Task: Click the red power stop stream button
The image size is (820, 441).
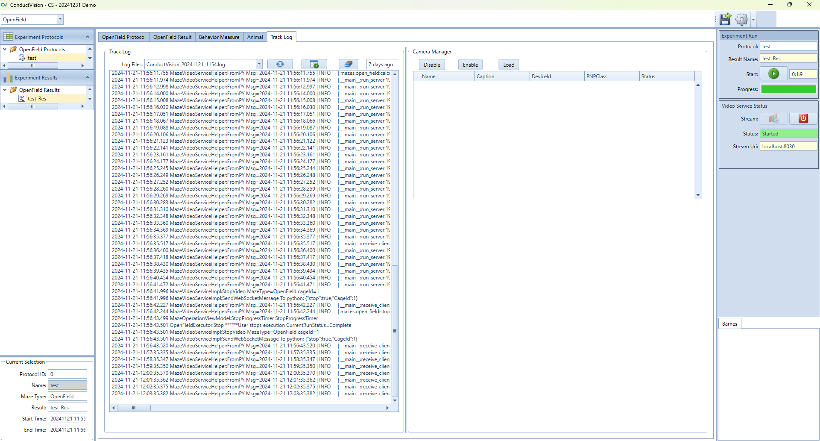Action: tap(803, 118)
